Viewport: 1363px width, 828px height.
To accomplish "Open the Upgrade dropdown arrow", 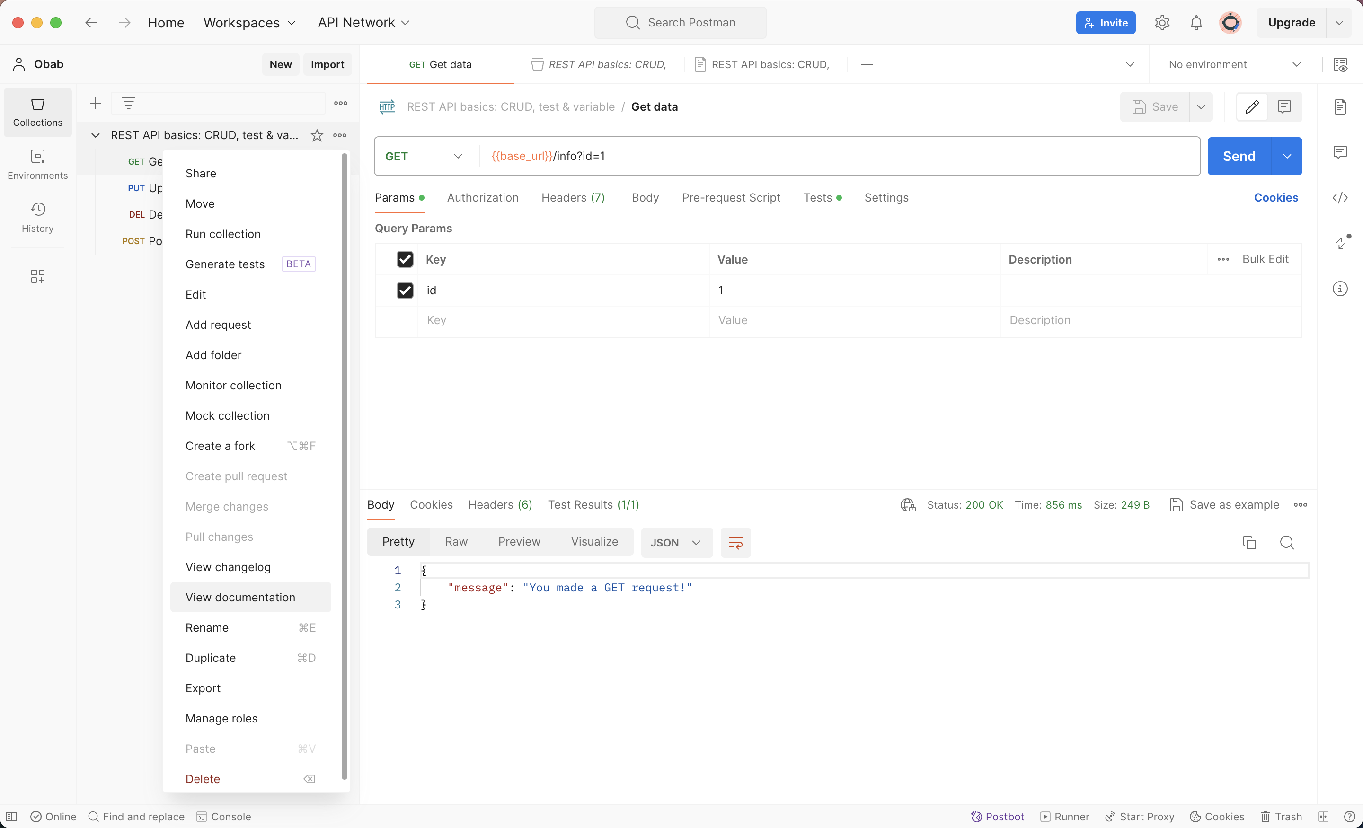I will pyautogui.click(x=1339, y=23).
